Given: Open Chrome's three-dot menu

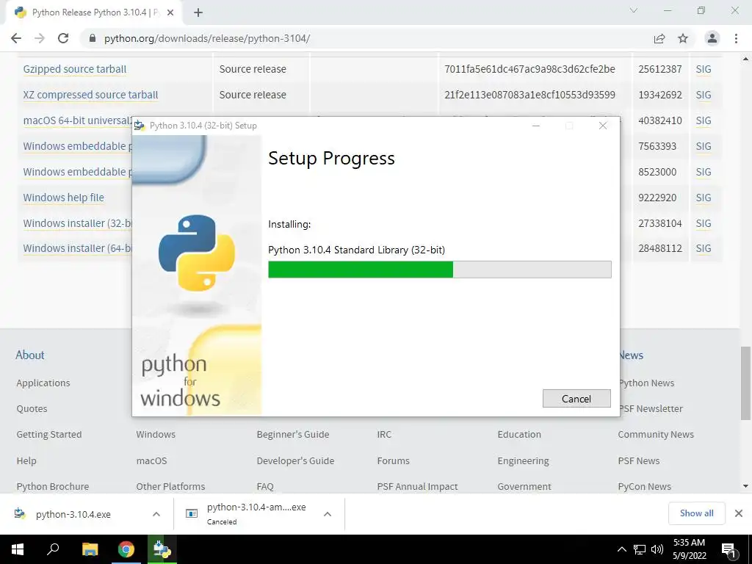Looking at the screenshot, I should pos(736,38).
